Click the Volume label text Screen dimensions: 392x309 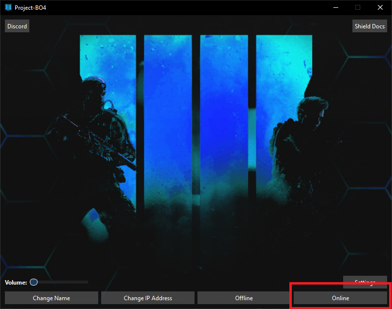pos(16,283)
